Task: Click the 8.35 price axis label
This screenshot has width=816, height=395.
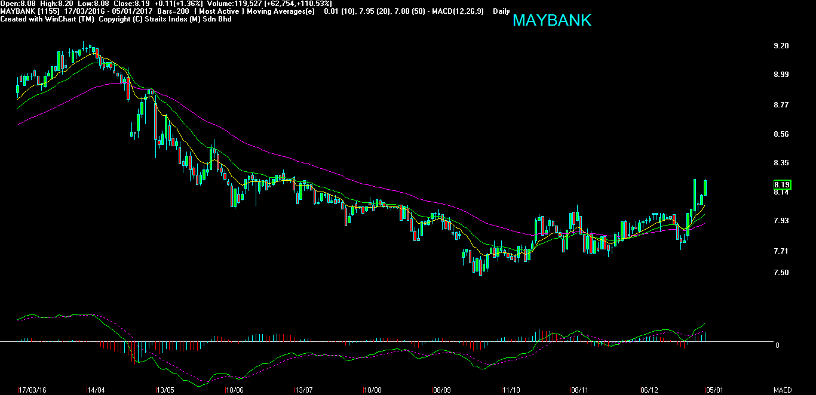Action: [781, 163]
